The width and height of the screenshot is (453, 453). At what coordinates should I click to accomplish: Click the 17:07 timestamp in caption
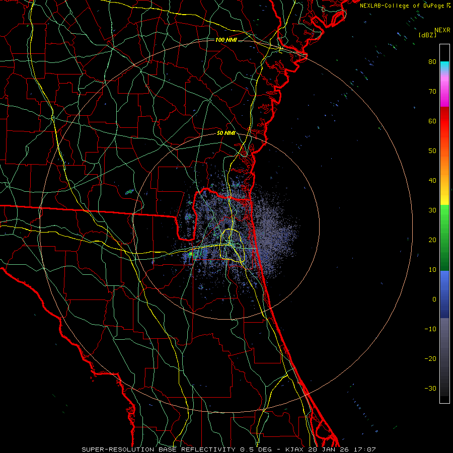pyautogui.click(x=366, y=449)
